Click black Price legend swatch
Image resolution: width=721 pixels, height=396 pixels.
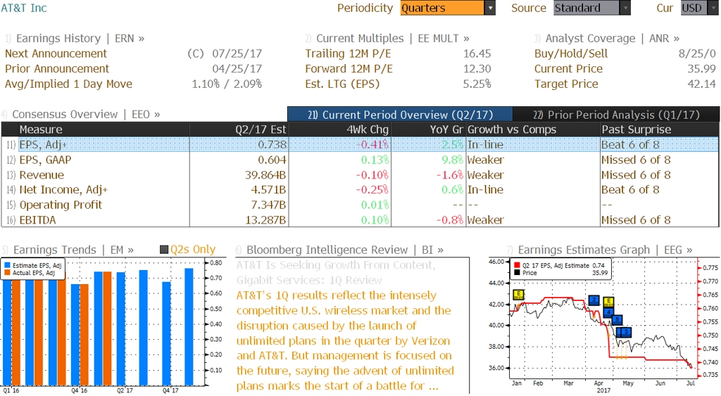point(517,272)
